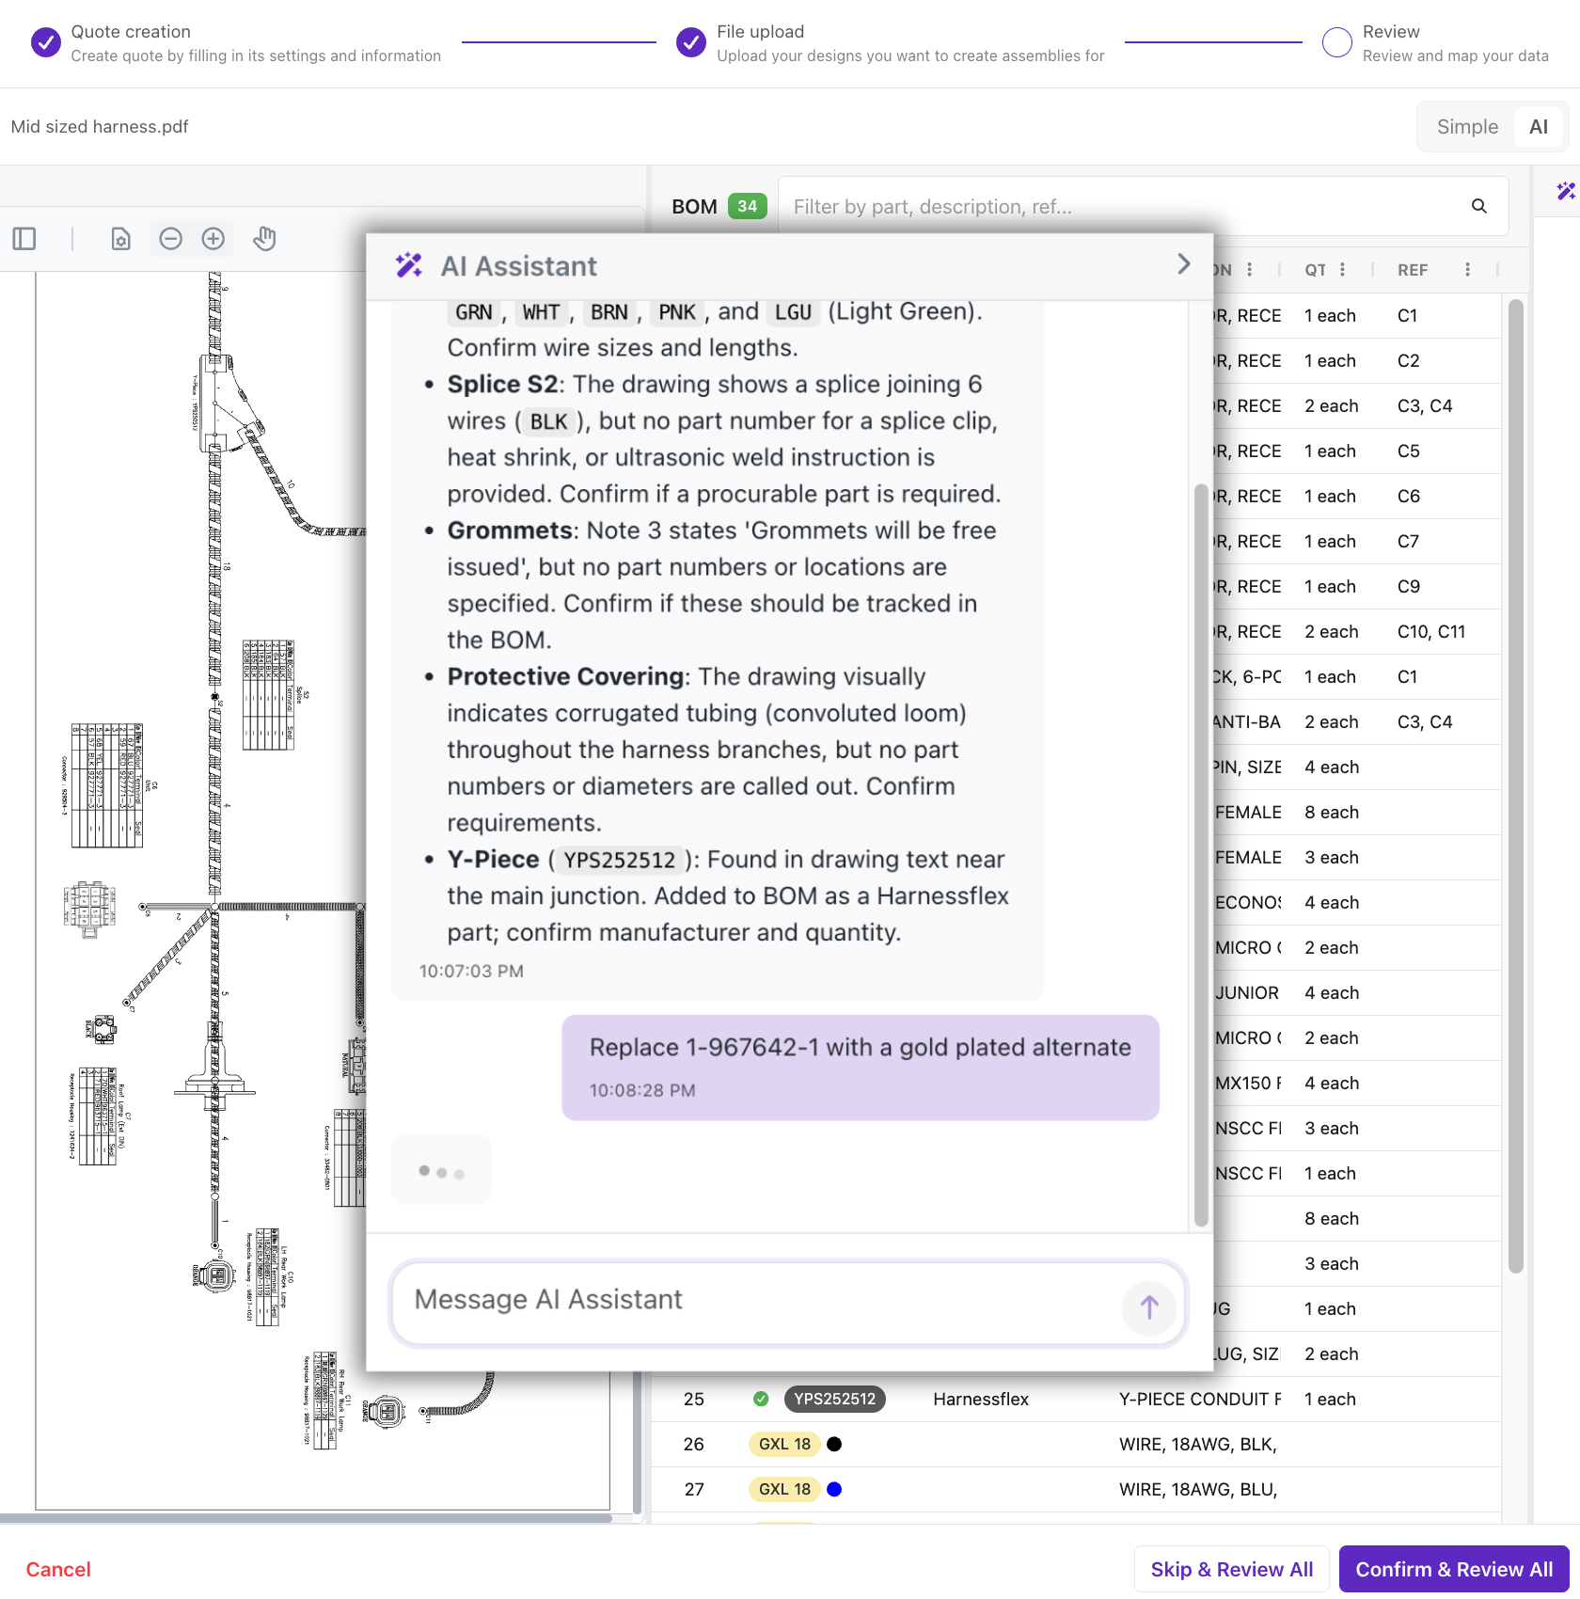Select the AI mode toggle

[1538, 127]
